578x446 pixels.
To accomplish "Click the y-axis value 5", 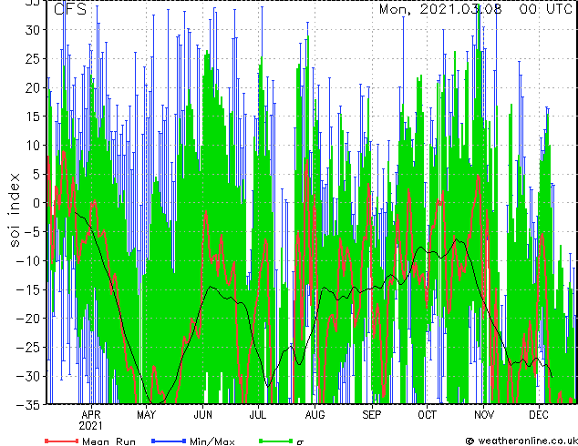I will tap(36, 174).
